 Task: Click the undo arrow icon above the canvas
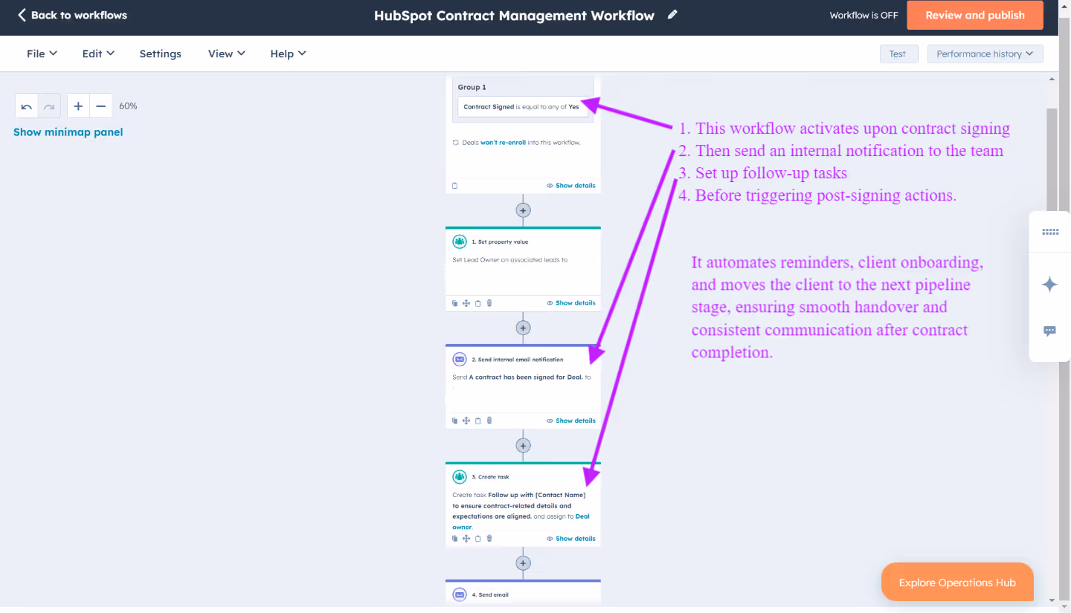(25, 105)
